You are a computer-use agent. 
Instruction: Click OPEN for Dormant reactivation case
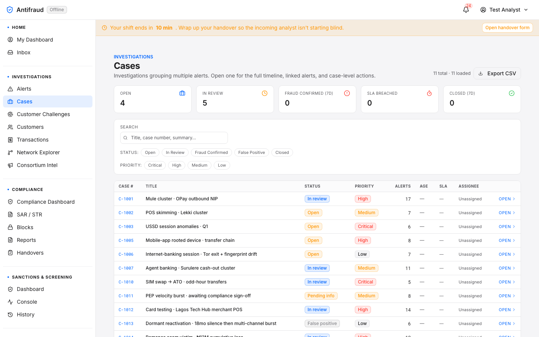(x=507, y=324)
